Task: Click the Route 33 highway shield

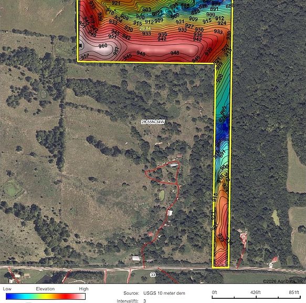Action: coord(153,275)
